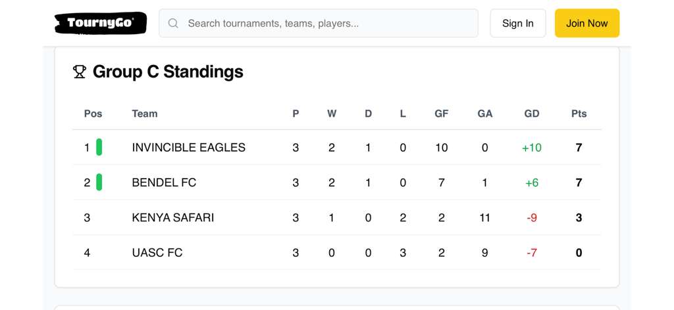The width and height of the screenshot is (674, 310).
Task: Click the Group C Standings heading
Action: (x=168, y=72)
